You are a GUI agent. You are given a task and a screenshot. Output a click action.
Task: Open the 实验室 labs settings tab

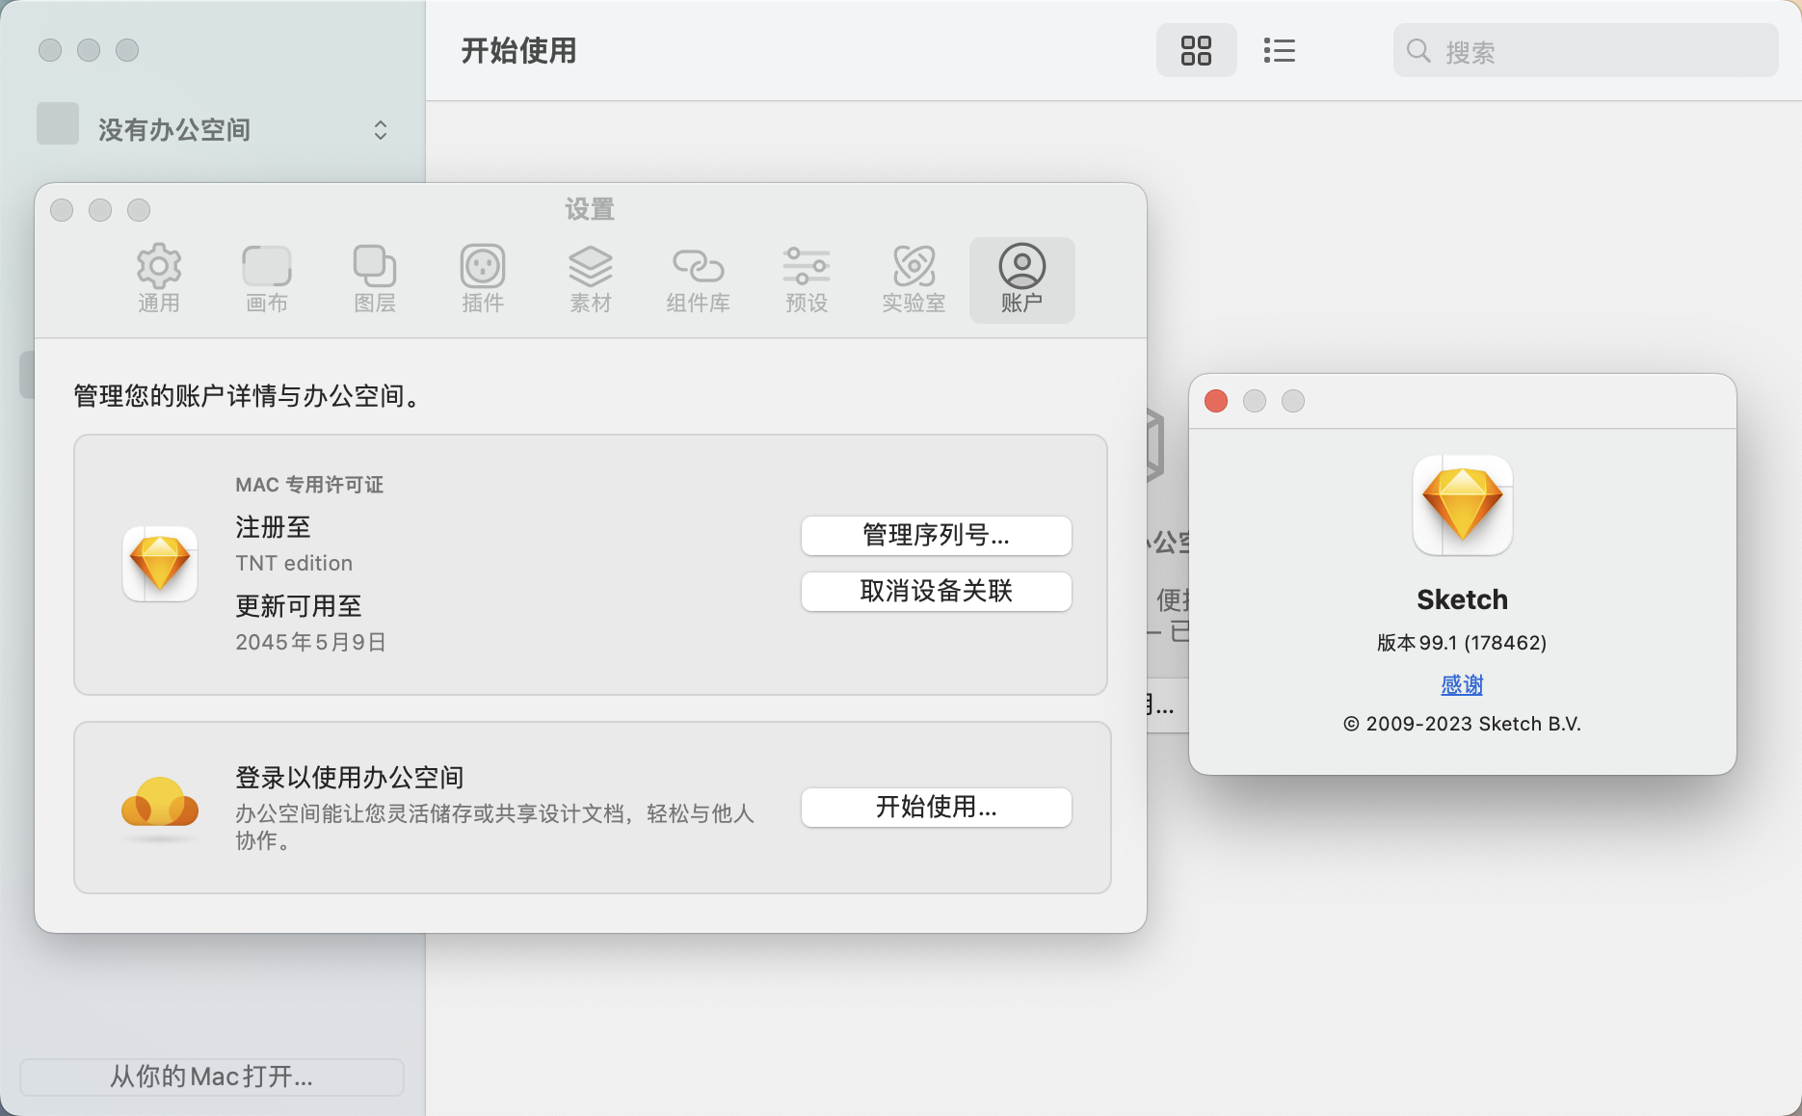914,279
